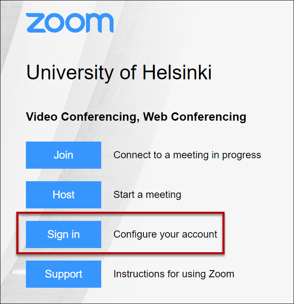
Task: Open the Support button
Action: 64,274
